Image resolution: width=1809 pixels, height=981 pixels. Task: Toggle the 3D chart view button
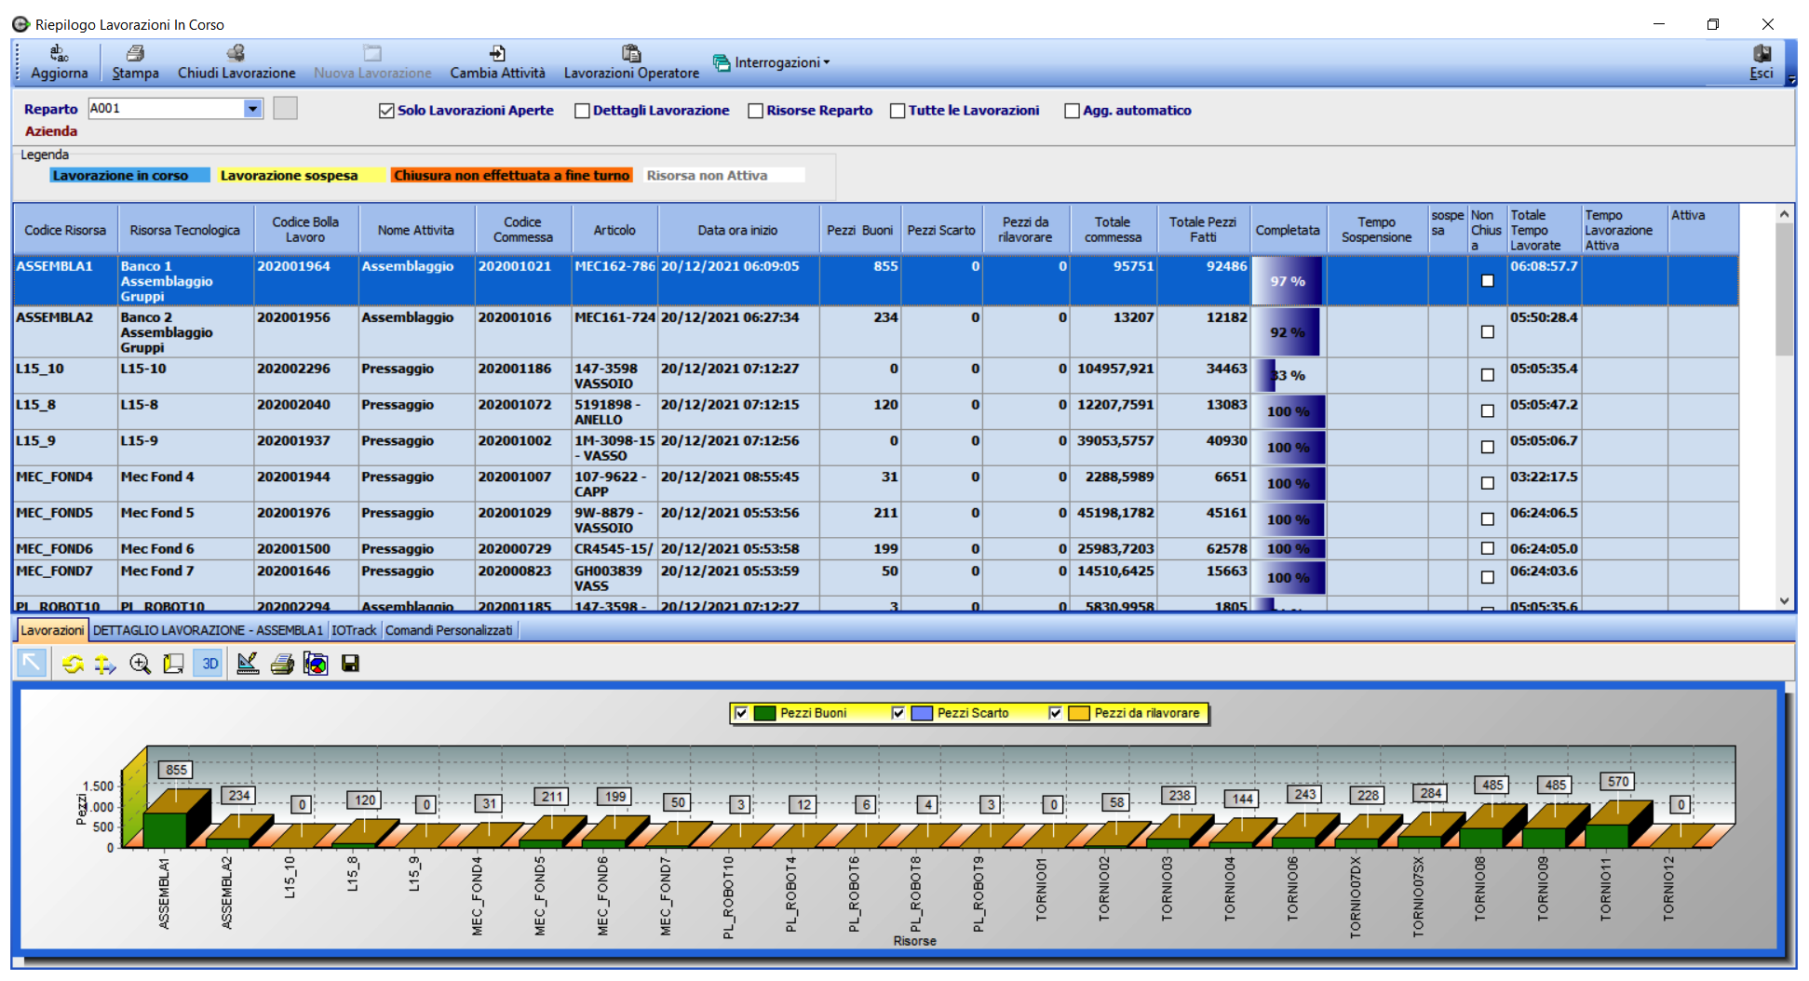click(x=209, y=664)
